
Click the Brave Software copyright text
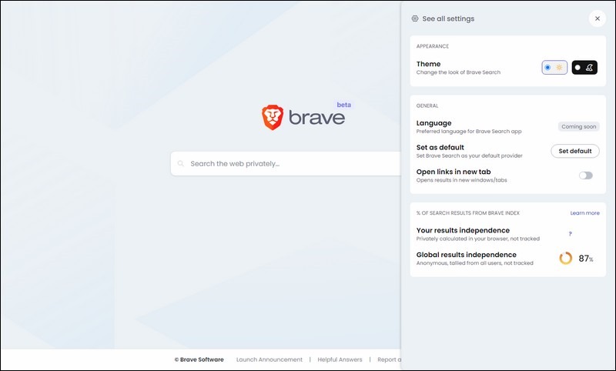[x=199, y=359]
